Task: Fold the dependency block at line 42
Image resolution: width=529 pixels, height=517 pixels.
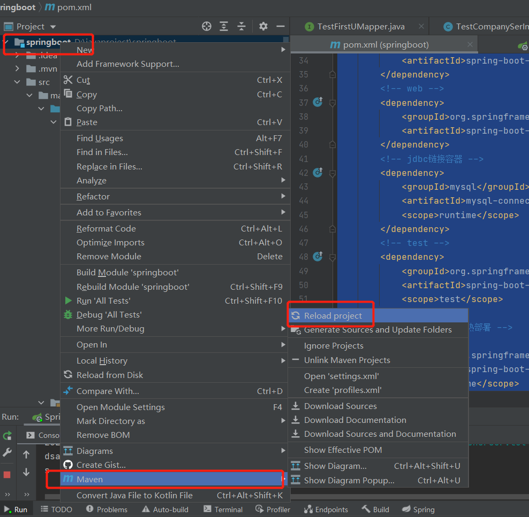Action: (x=332, y=173)
